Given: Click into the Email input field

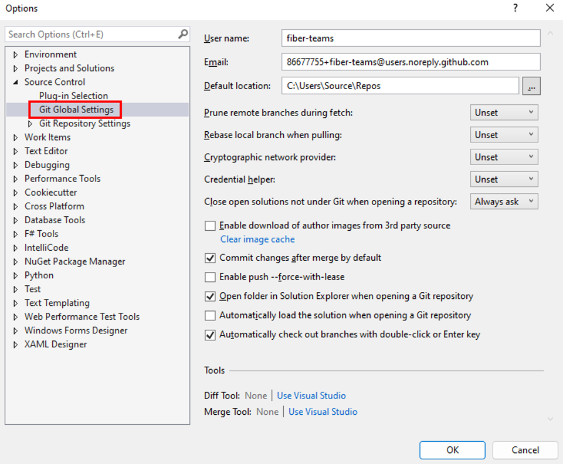Looking at the screenshot, I should click(x=411, y=62).
